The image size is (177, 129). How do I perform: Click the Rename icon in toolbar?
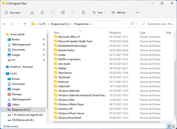tap(63, 13)
